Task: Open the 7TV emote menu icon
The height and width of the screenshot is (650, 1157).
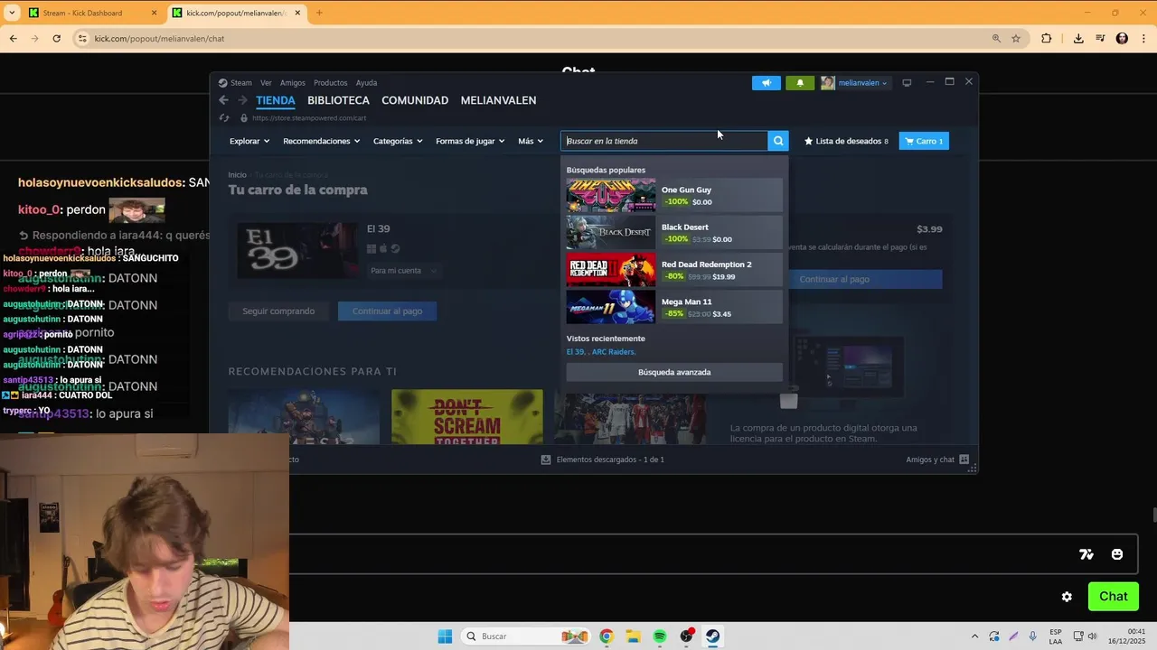Action: tap(1086, 554)
